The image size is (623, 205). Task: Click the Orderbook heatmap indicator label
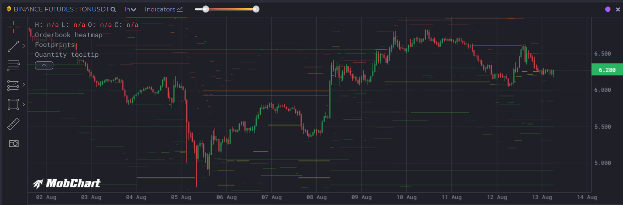(x=69, y=35)
